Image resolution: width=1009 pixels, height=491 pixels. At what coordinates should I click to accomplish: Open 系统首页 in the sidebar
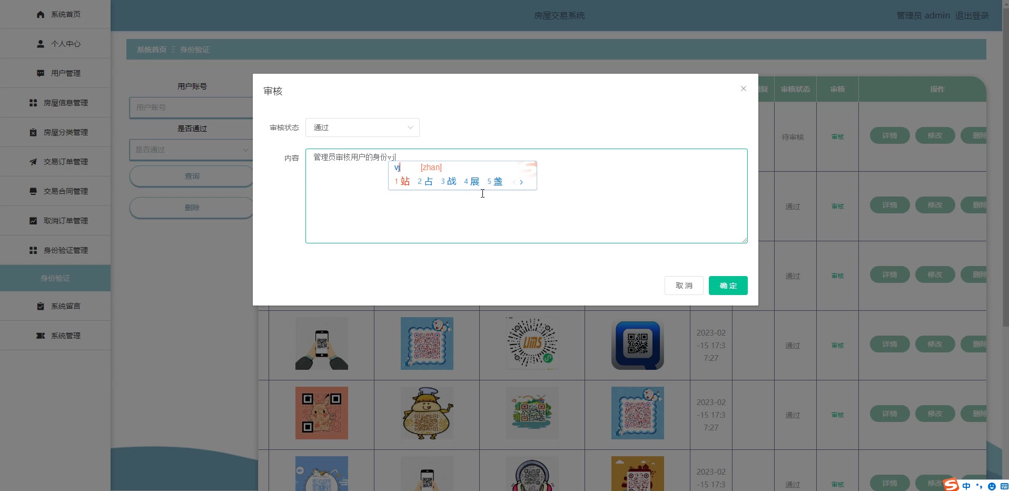click(x=55, y=15)
